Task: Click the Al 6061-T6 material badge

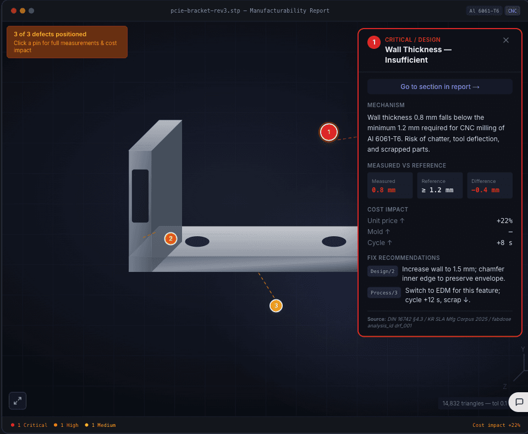Action: (484, 11)
